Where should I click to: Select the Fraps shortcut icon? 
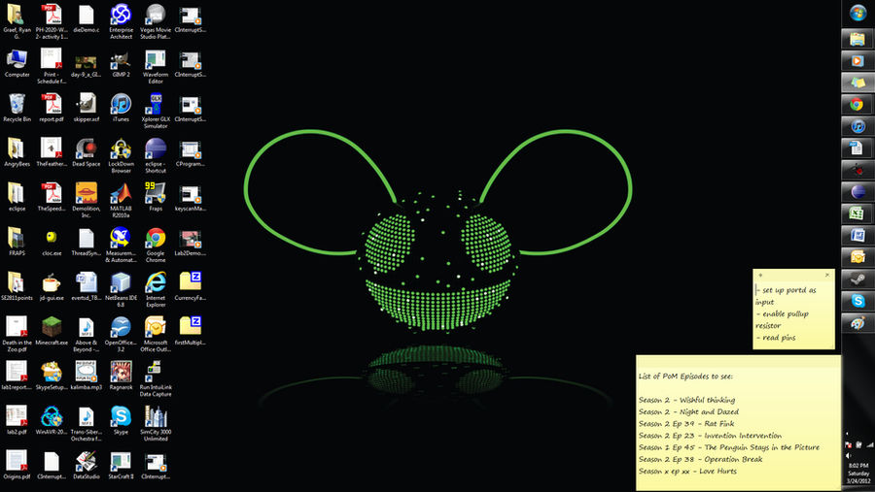156,197
